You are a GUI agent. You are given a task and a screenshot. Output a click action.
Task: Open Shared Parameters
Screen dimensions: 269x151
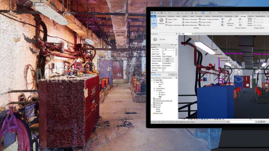(x=190, y=22)
